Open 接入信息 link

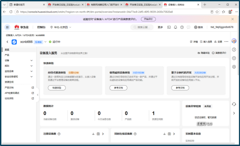[206, 42]
